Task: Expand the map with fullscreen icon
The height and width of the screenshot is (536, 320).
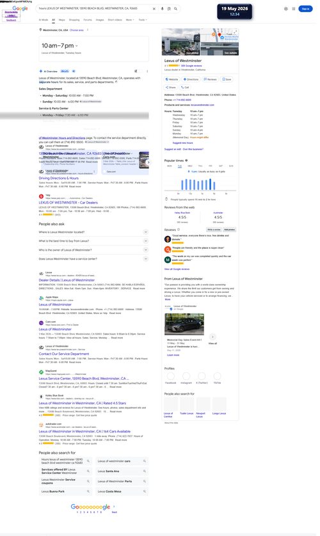Action: tap(236, 32)
